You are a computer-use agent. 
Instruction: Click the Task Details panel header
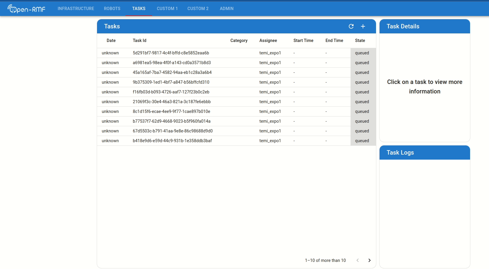pos(425,26)
